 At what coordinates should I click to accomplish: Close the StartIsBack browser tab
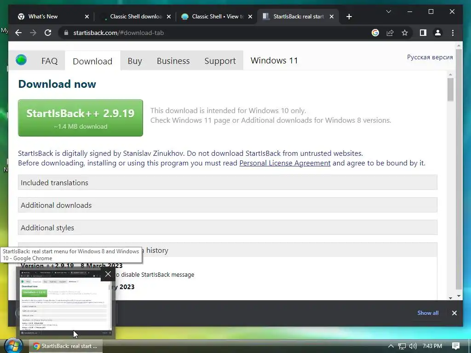[332, 17]
